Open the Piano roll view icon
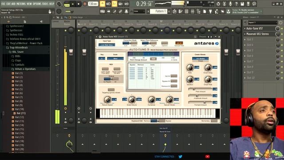Screen dimensions: 284x160 (181, 12)
